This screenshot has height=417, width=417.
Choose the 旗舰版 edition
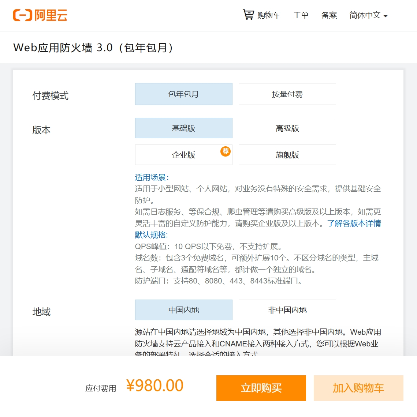[x=287, y=154]
